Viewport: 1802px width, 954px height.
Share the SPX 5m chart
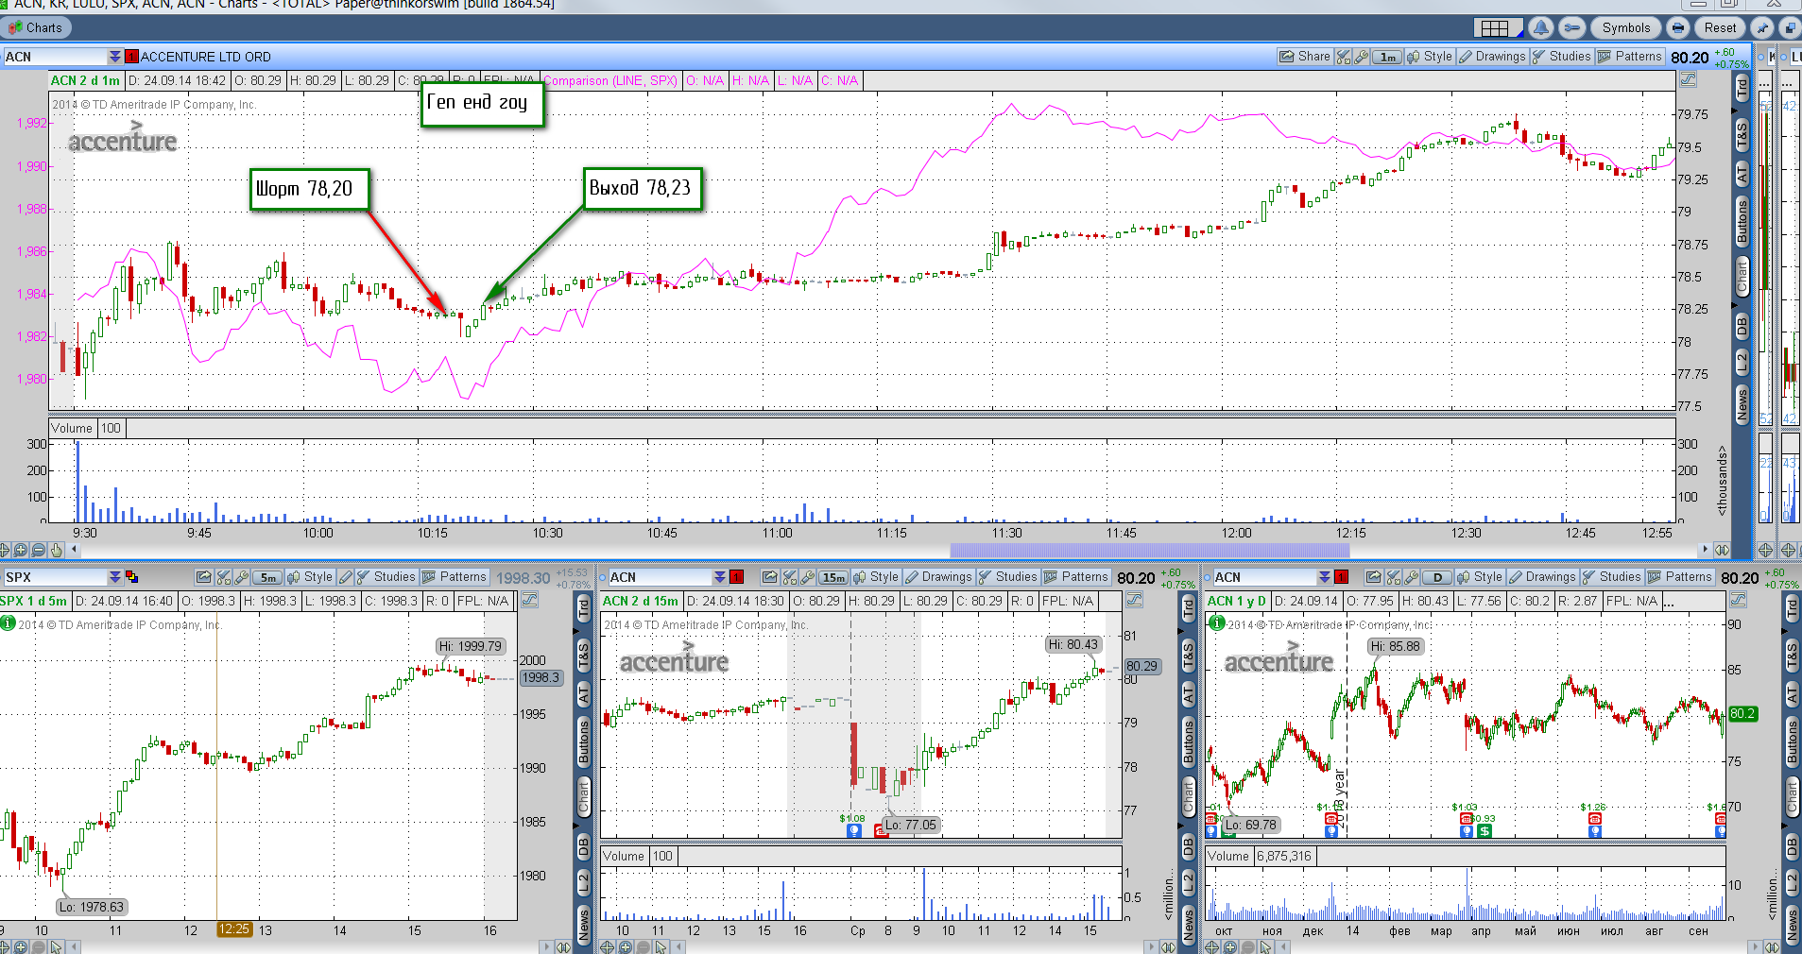tap(203, 577)
